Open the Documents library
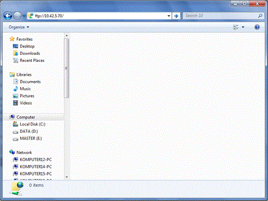The height and width of the screenshot is (201, 268). [x=30, y=81]
